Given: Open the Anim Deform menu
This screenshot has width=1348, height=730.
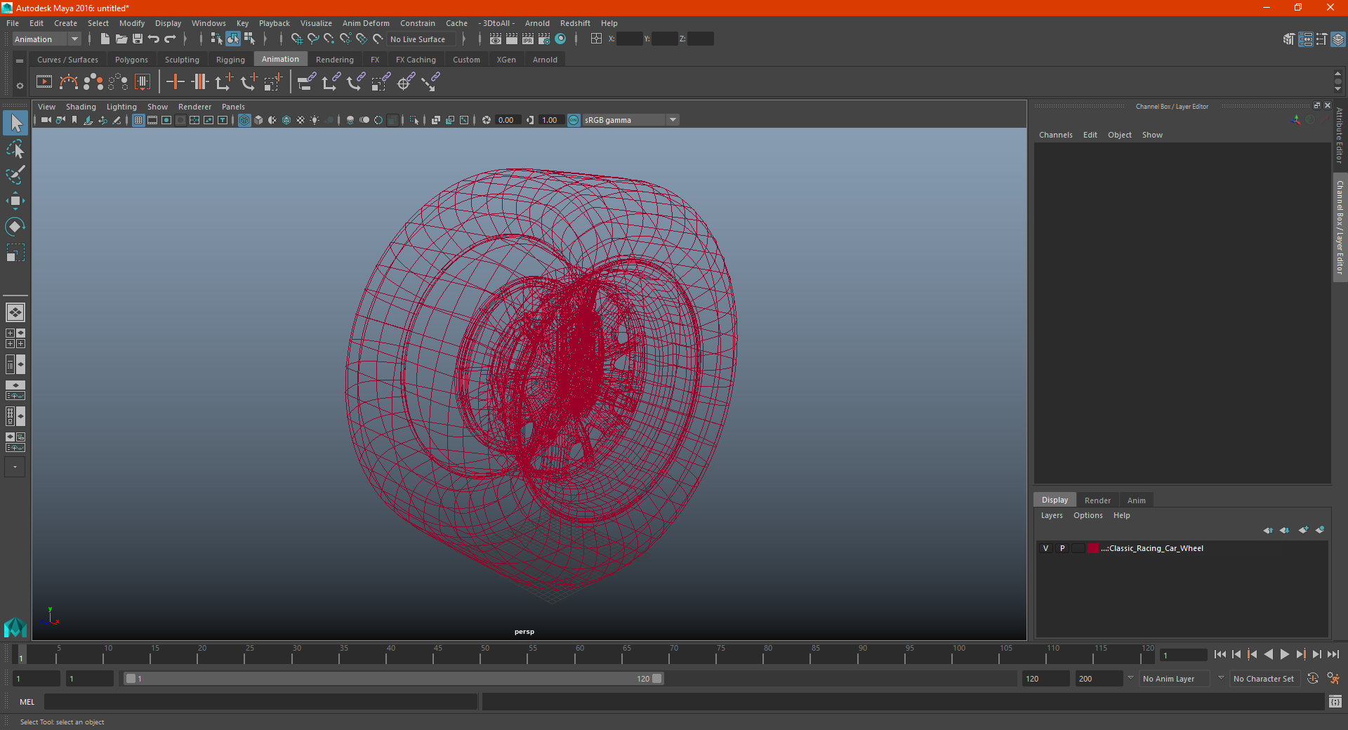Looking at the screenshot, I should (x=366, y=23).
